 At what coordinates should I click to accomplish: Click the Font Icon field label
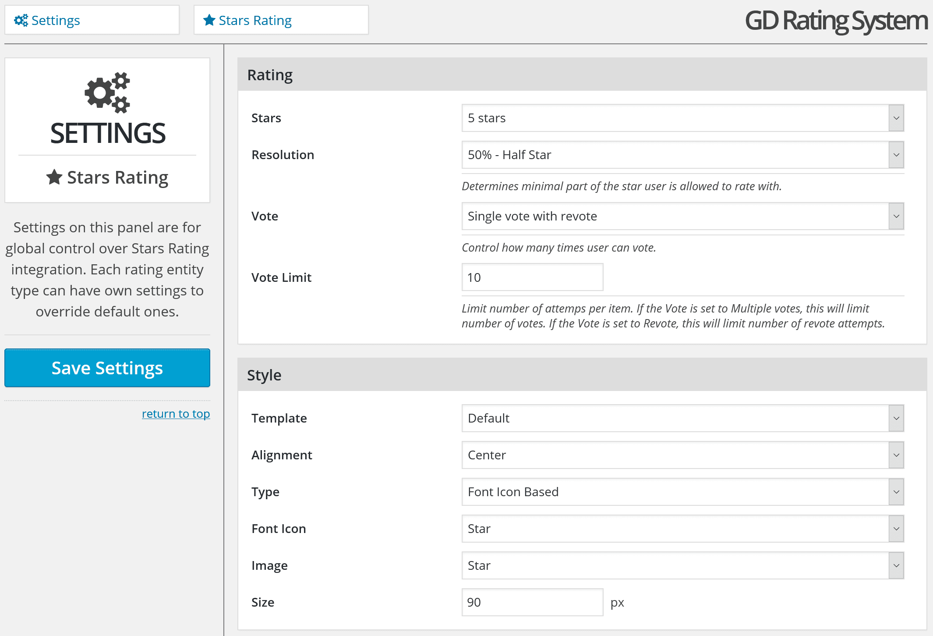(279, 529)
